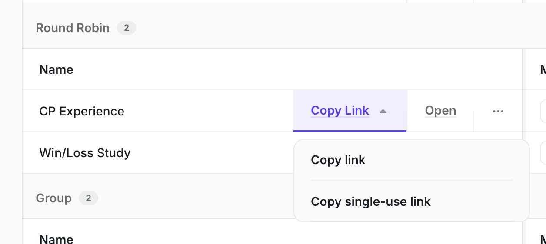Click blank area right of Round Robin badge
The width and height of the screenshot is (546, 244).
coord(304,28)
